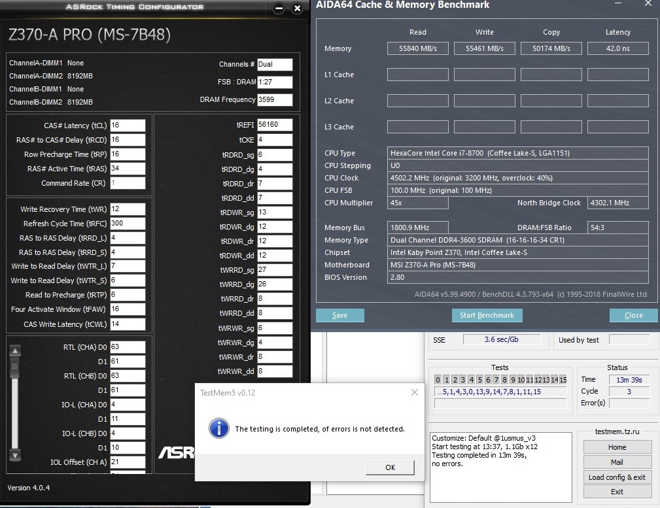Select the tWRRD_dg field showing 26
The height and width of the screenshot is (508, 660).
point(275,284)
